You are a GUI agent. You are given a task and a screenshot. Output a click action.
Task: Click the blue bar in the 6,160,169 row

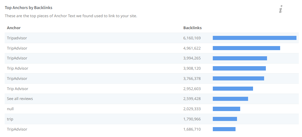tap(254, 38)
